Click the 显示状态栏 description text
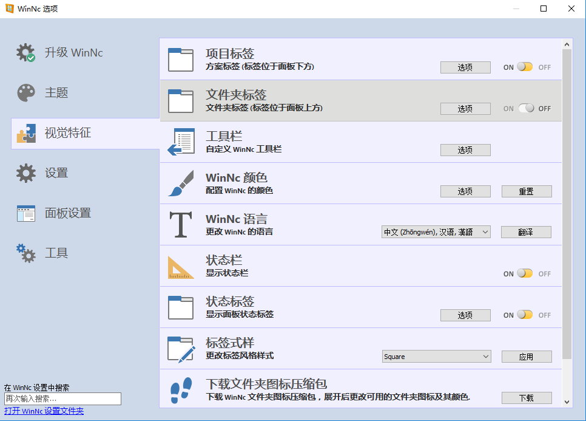The height and width of the screenshot is (421, 586). coord(227,273)
